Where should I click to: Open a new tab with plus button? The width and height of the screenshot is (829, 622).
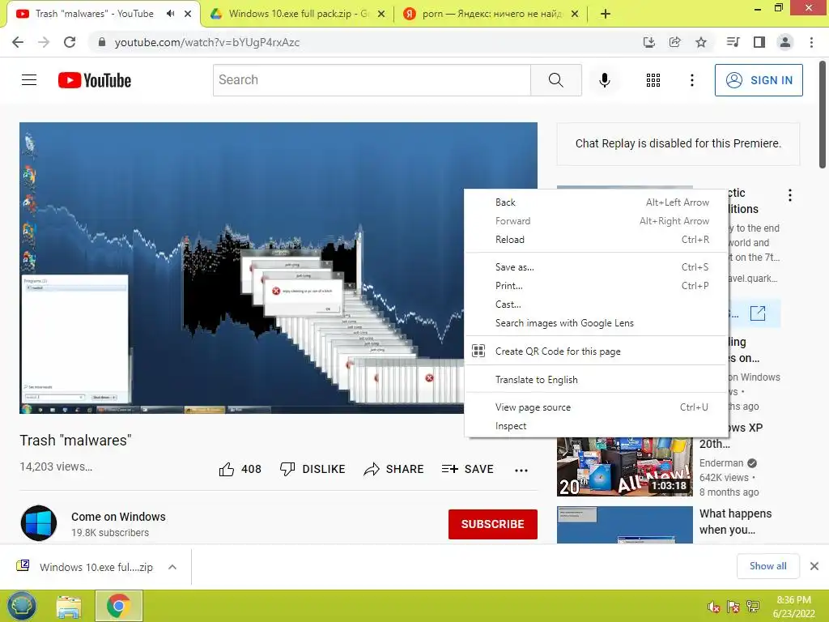pos(606,14)
